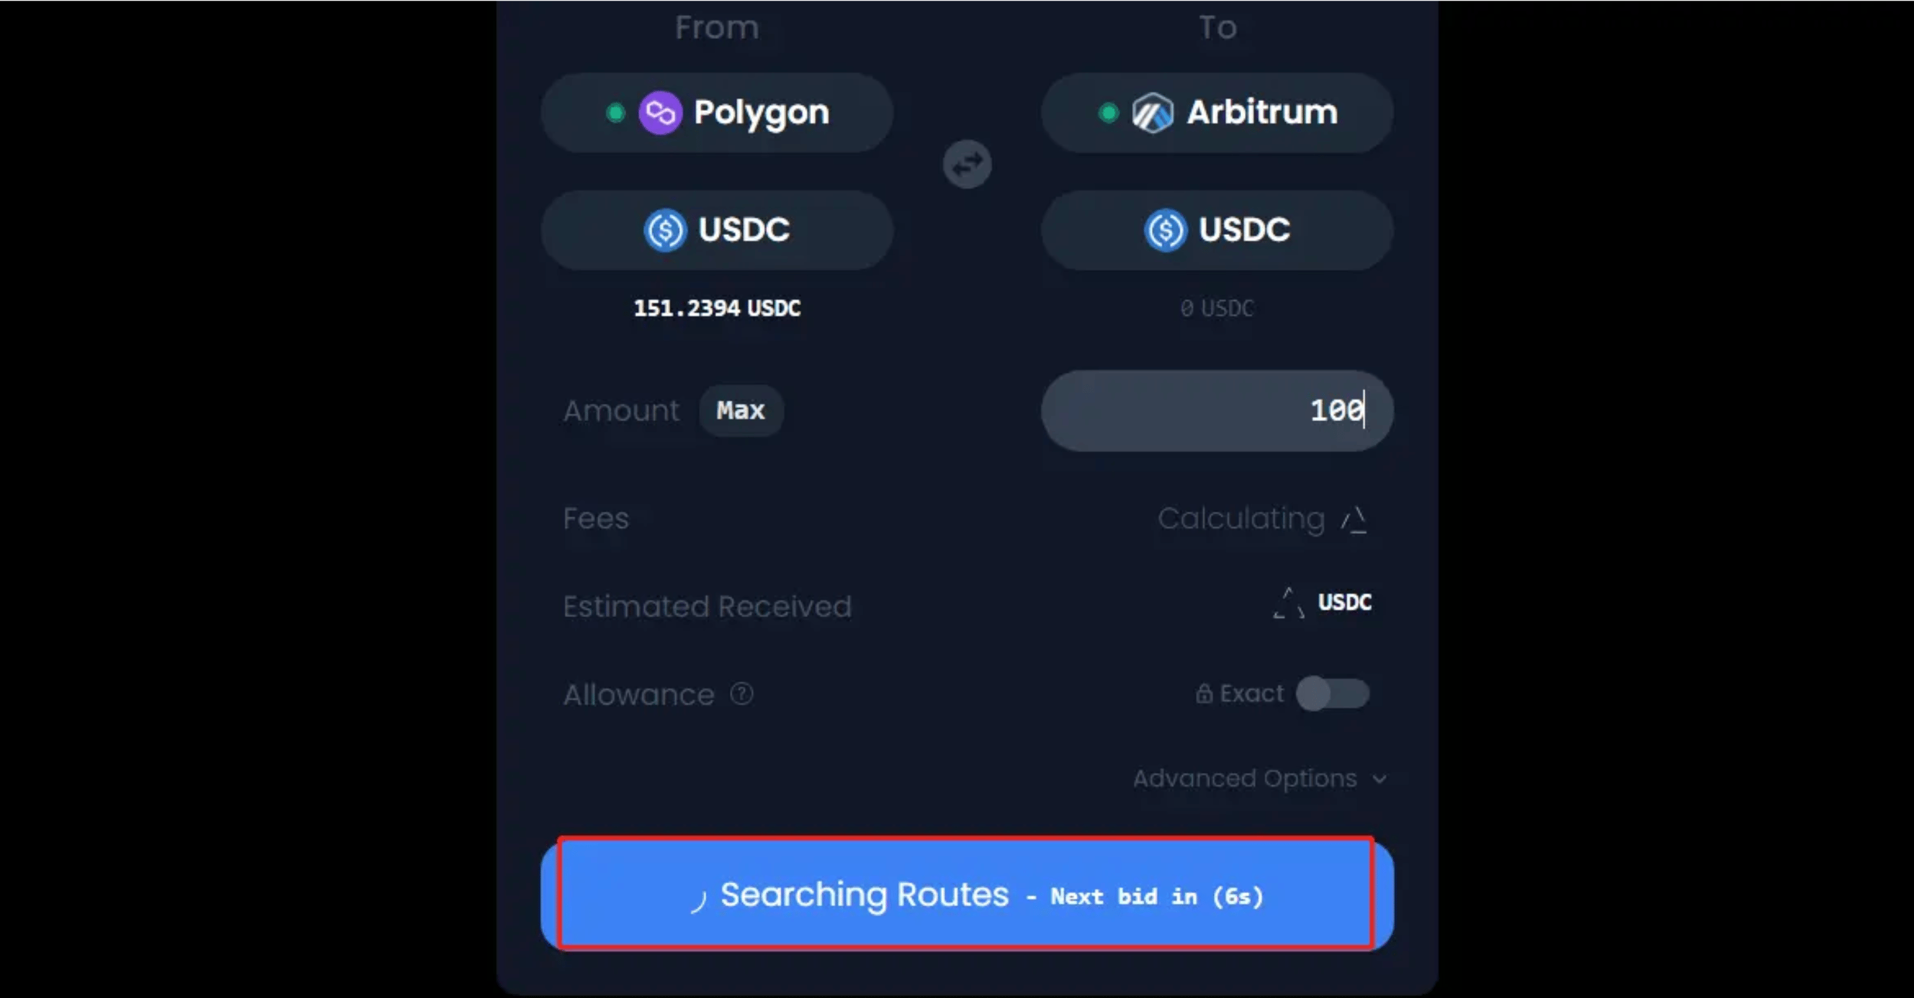The image size is (1914, 998).
Task: Click the Searching Routes button
Action: point(967,894)
